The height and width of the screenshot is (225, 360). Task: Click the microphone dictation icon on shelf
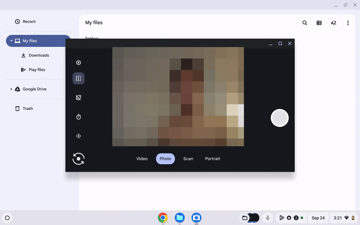click(x=268, y=218)
